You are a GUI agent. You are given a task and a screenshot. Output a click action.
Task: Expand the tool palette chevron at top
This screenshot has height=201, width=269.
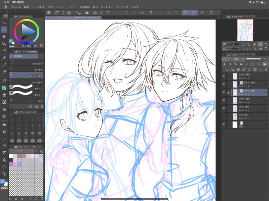click(x=6, y=16)
